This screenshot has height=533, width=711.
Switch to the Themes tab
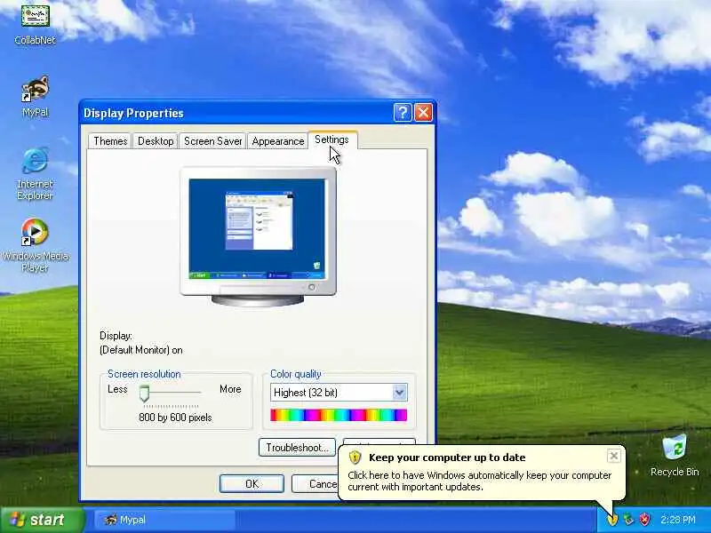(x=110, y=141)
